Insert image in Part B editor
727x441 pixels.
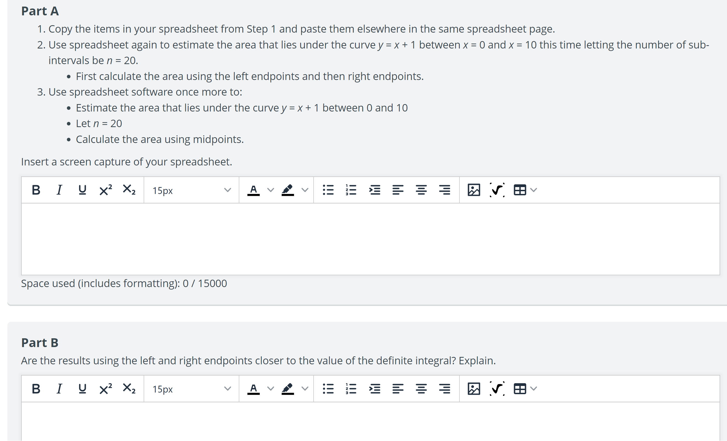click(x=474, y=389)
